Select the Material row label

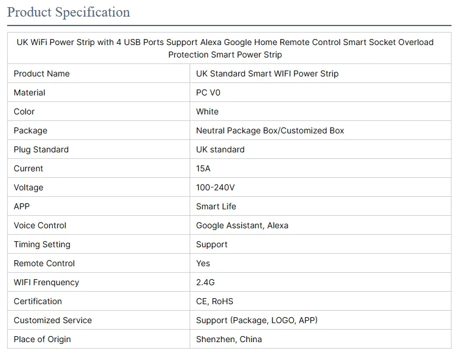(30, 93)
